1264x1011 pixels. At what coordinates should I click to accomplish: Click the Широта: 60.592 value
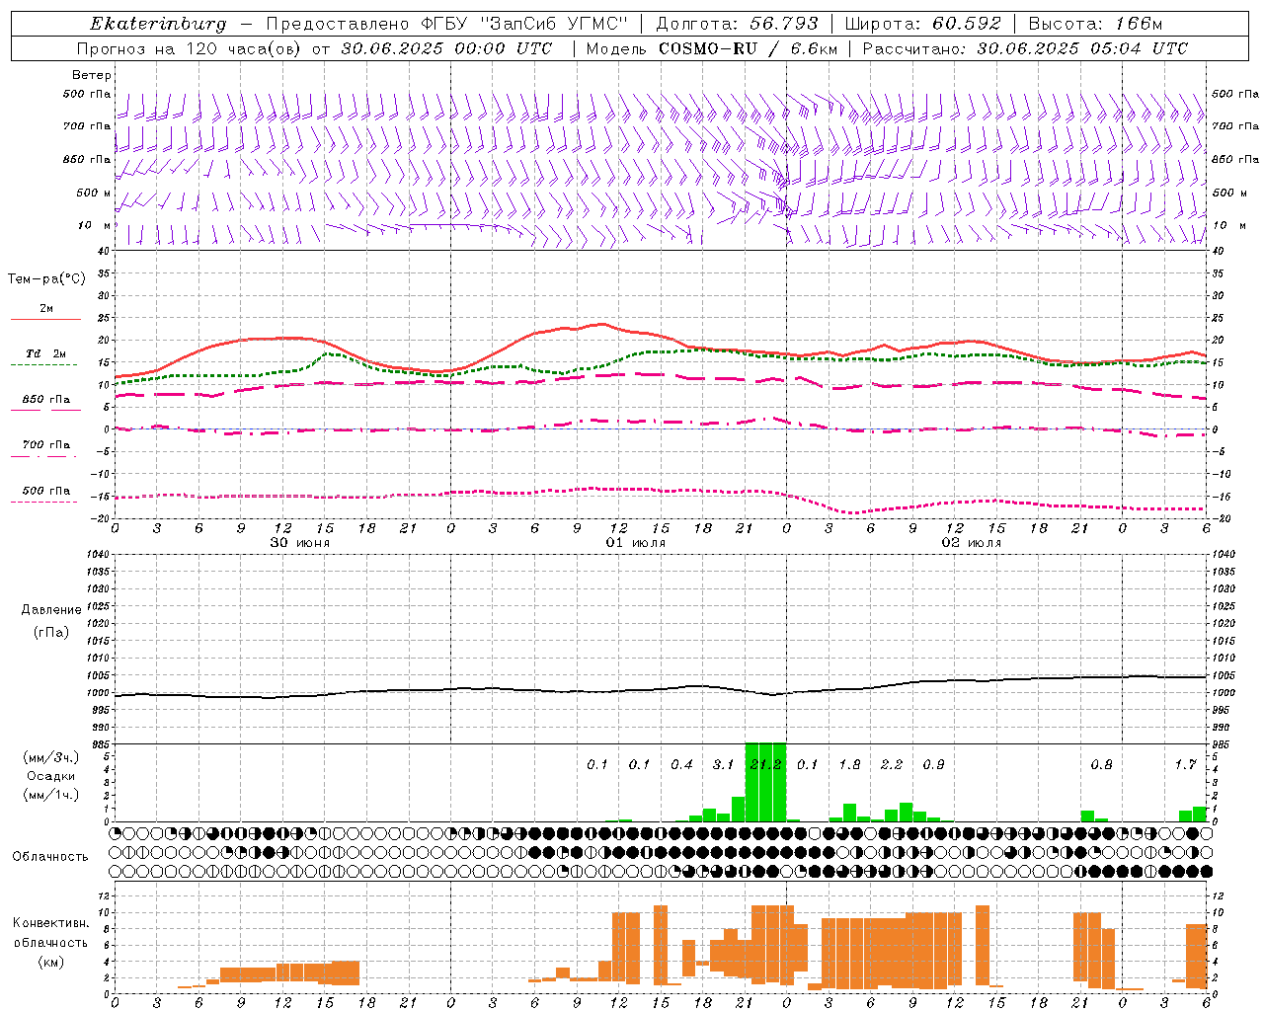pos(922,24)
